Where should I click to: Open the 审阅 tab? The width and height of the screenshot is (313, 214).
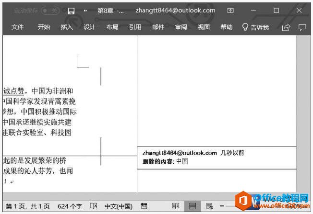(x=181, y=27)
